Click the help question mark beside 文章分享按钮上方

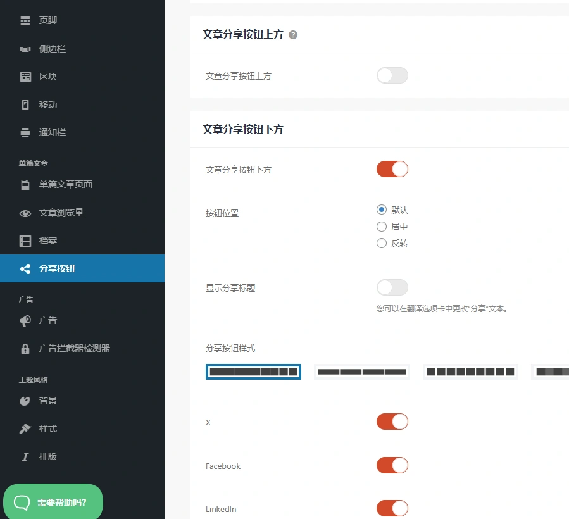pos(292,35)
